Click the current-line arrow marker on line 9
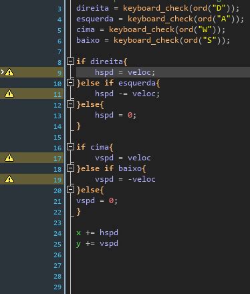This screenshot has width=250, height=294. pyautogui.click(x=3, y=71)
